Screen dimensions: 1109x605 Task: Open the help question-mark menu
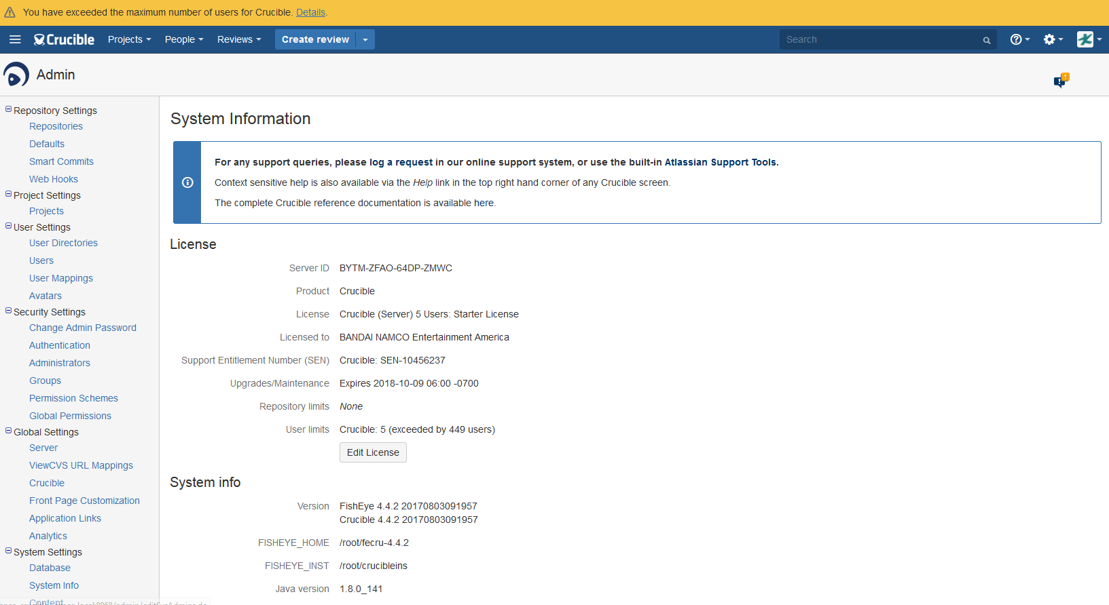pyautogui.click(x=1020, y=39)
